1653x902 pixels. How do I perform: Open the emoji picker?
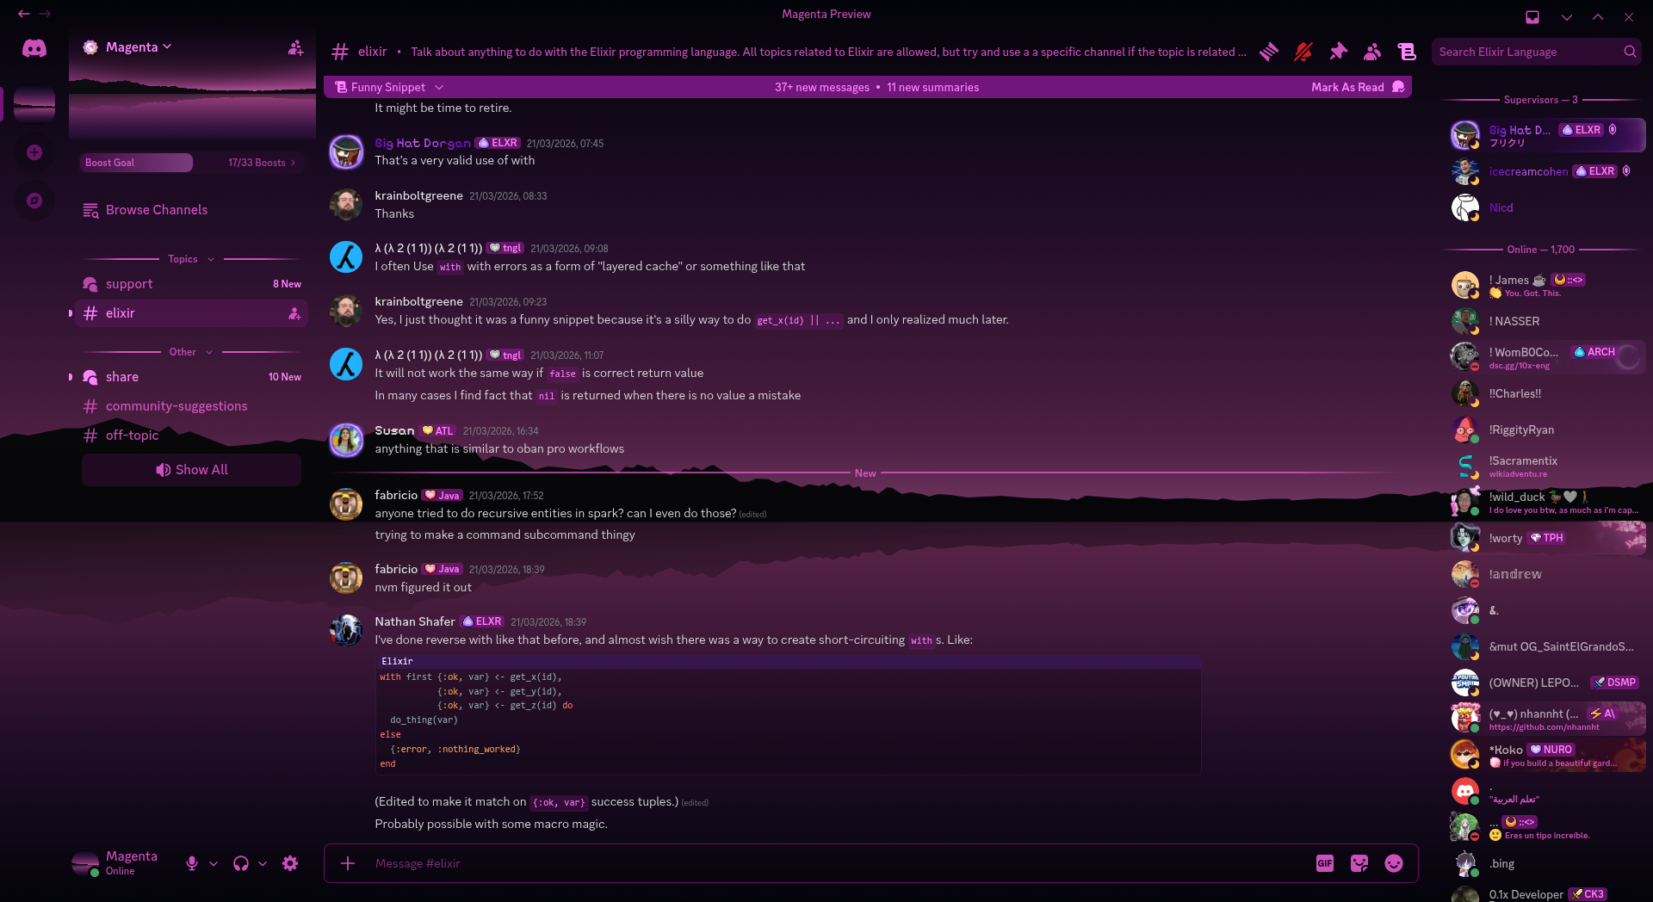[x=1394, y=863]
